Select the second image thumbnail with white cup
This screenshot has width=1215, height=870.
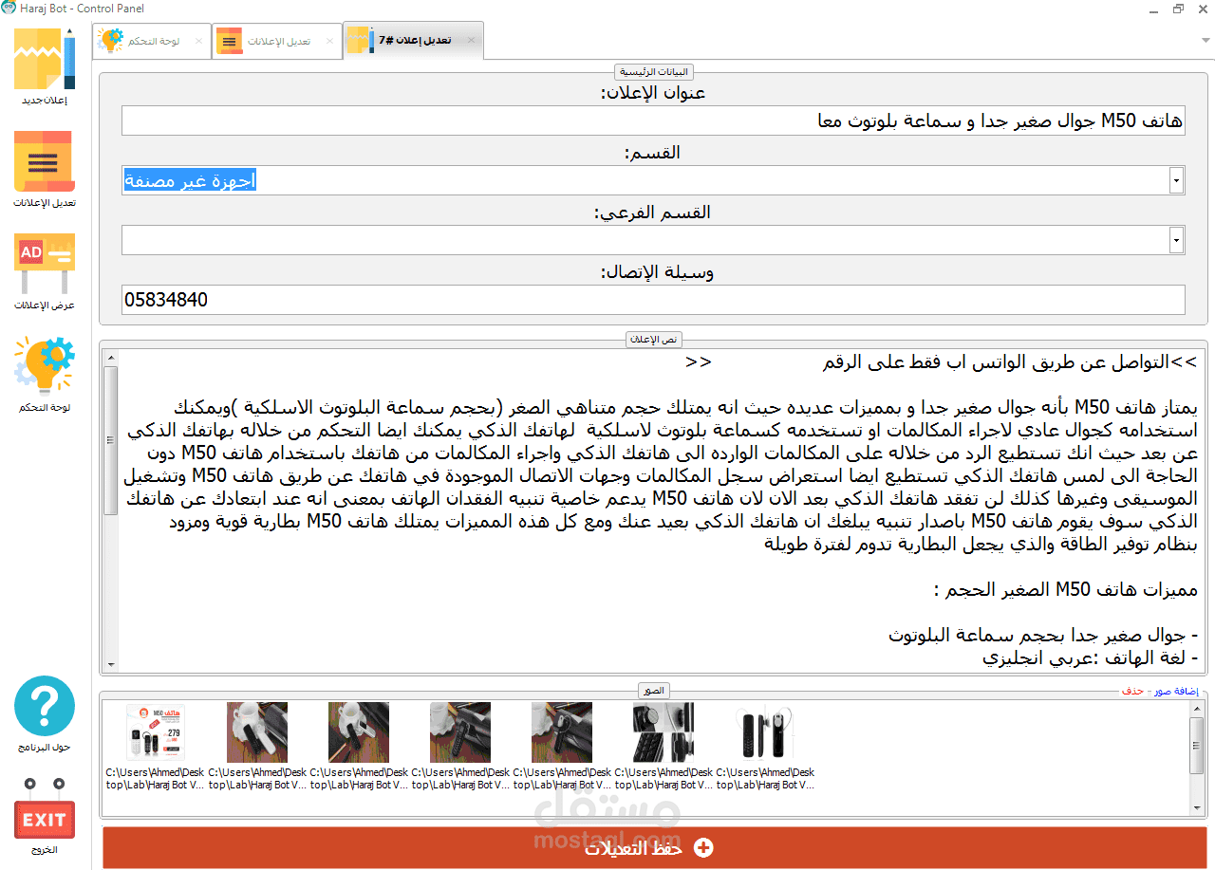point(257,732)
